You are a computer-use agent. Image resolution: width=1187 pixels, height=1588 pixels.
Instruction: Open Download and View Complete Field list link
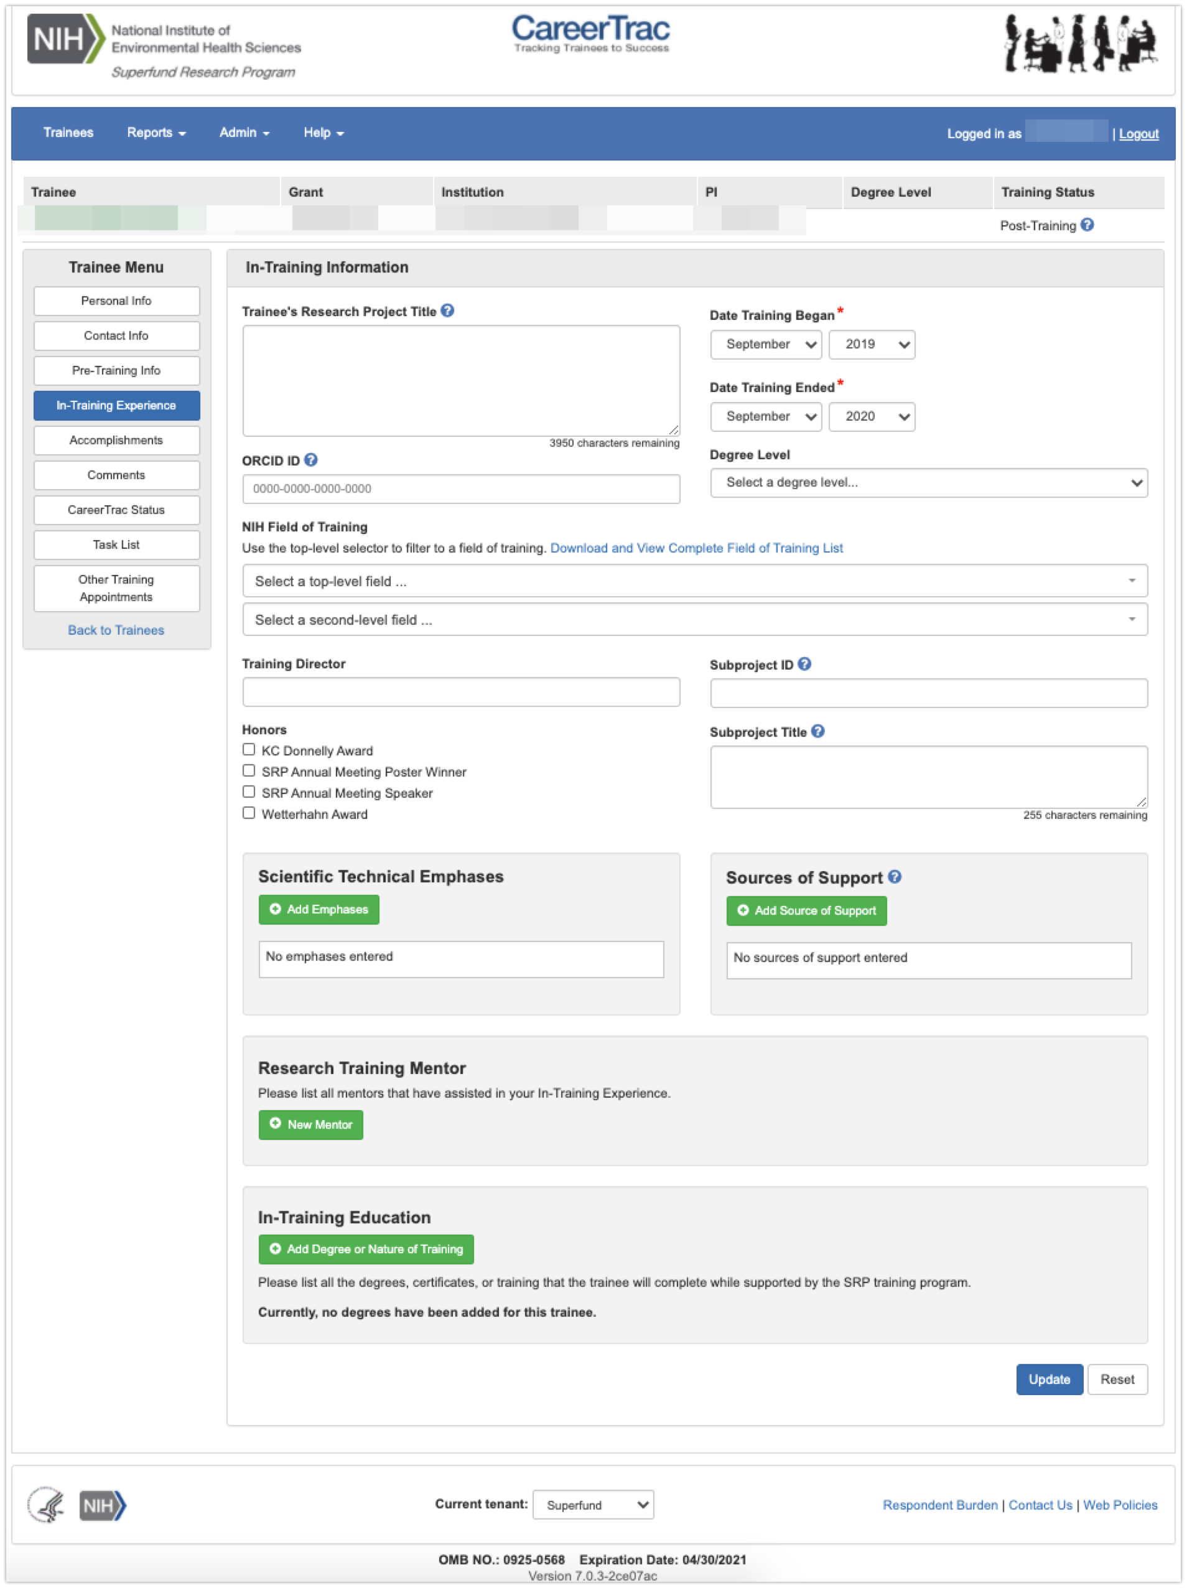696,548
